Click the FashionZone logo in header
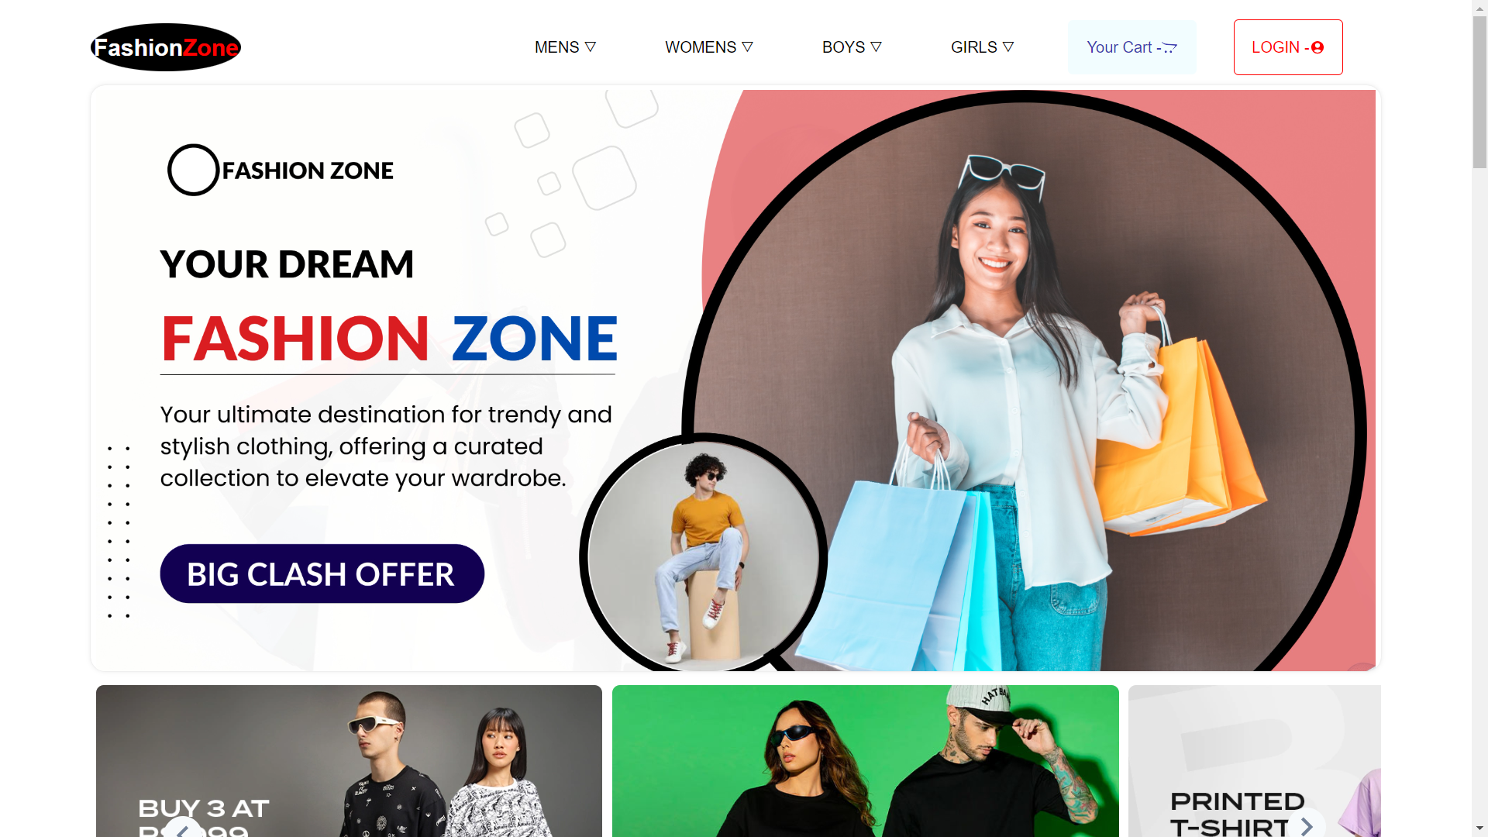 tap(166, 47)
